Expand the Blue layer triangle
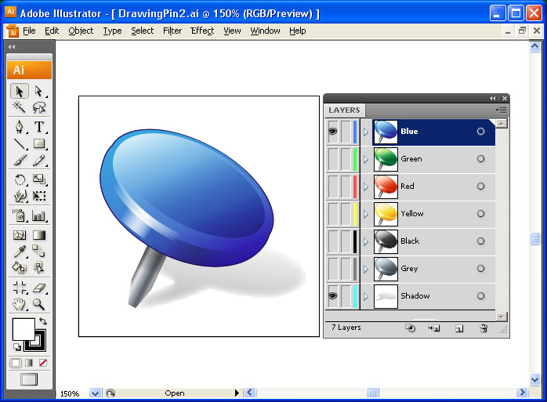Screen dimensions: 547x402 366,132
